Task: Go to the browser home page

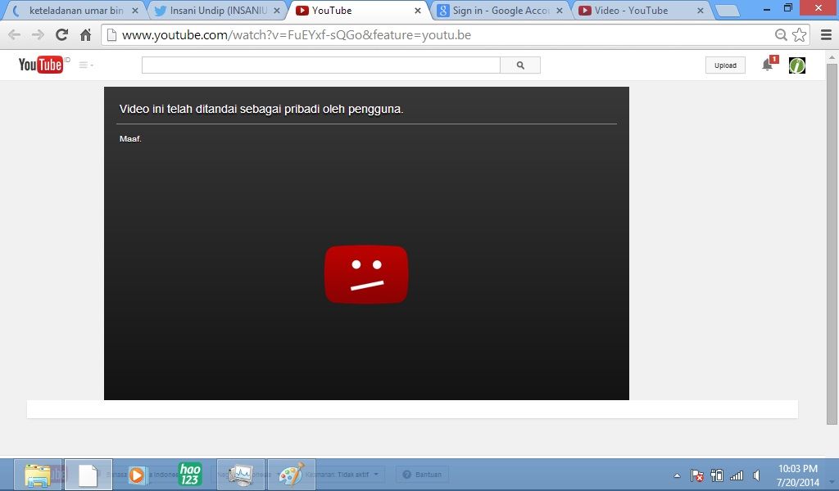Action: [85, 35]
